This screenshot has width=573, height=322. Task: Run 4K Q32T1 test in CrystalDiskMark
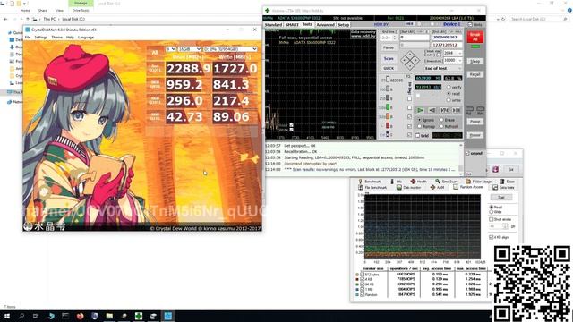[x=155, y=100]
